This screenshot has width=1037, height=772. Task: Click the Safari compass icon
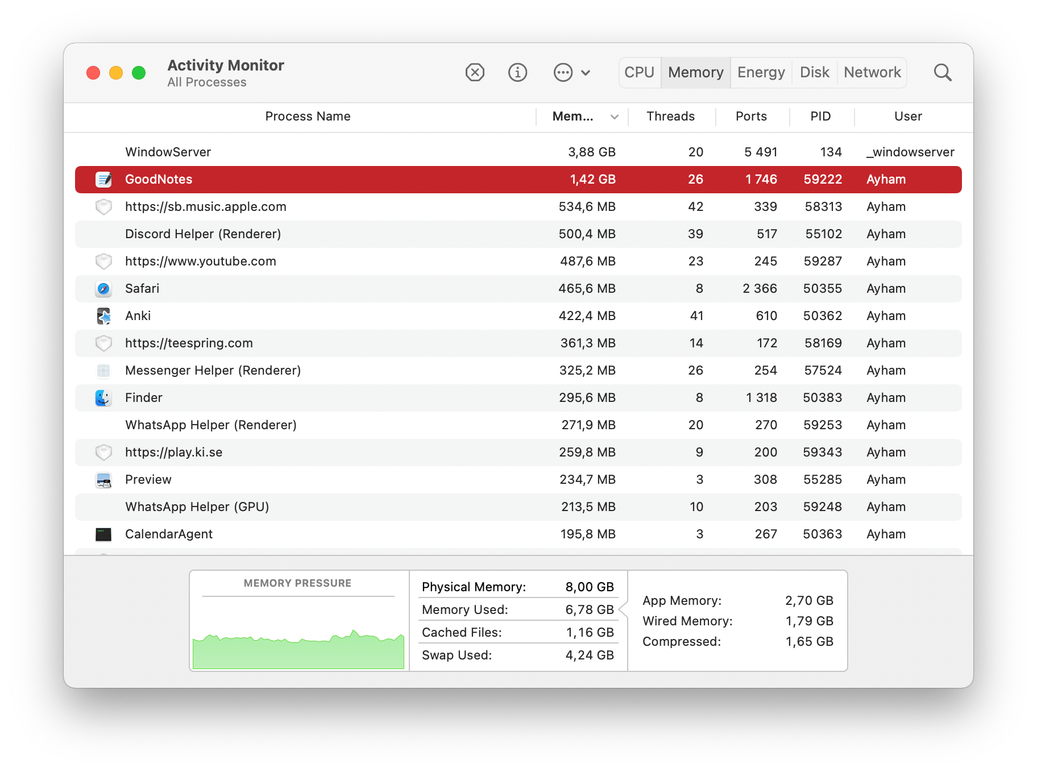point(103,289)
